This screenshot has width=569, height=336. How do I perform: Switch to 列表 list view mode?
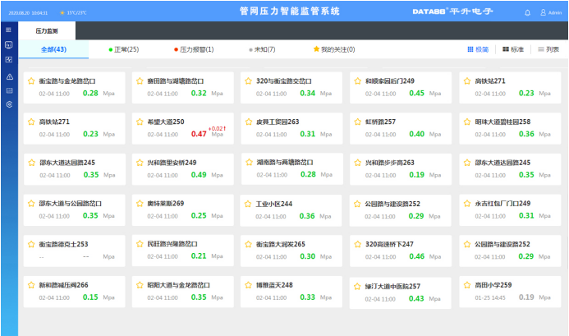(x=546, y=49)
